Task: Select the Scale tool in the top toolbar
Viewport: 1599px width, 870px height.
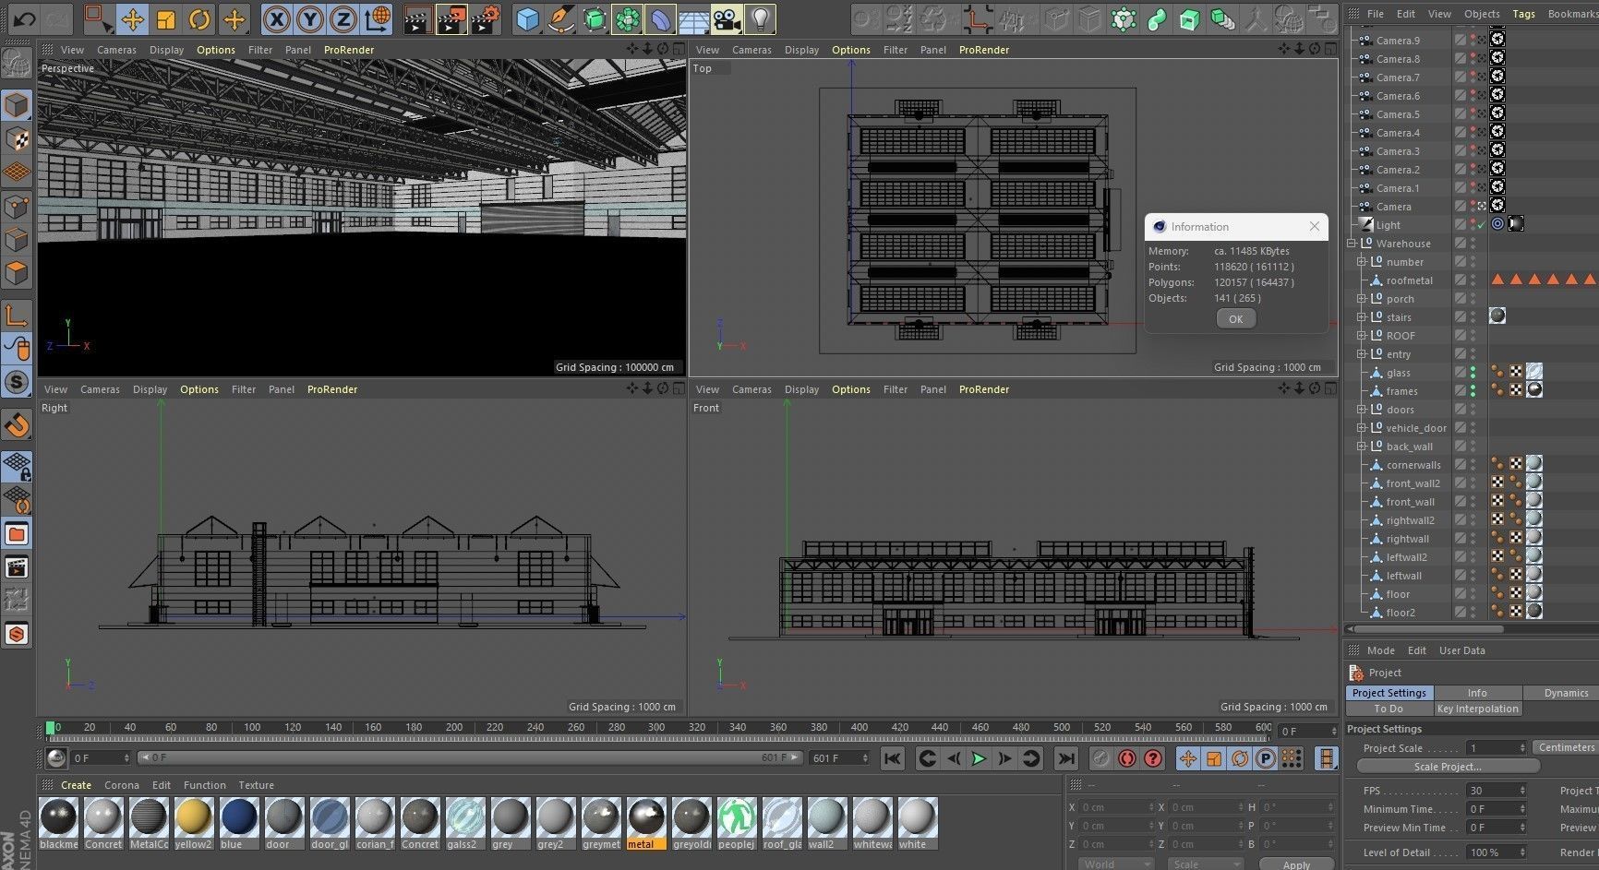Action: point(166,18)
